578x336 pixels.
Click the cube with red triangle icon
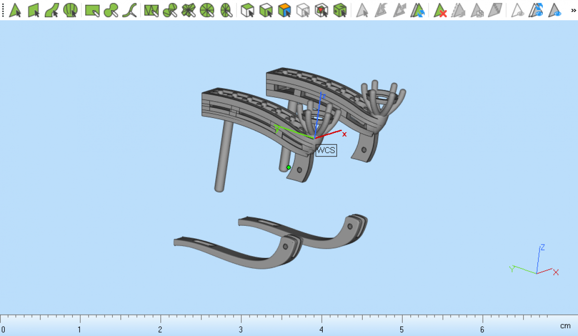[x=321, y=10]
